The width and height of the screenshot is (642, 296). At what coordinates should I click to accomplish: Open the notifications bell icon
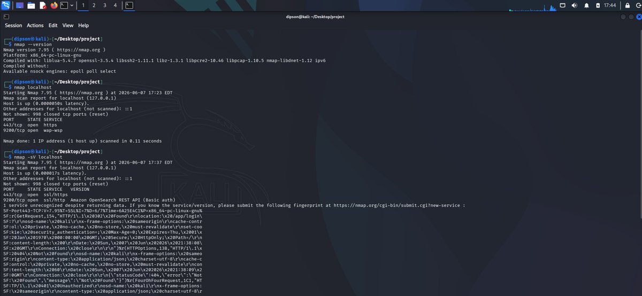pos(587,5)
